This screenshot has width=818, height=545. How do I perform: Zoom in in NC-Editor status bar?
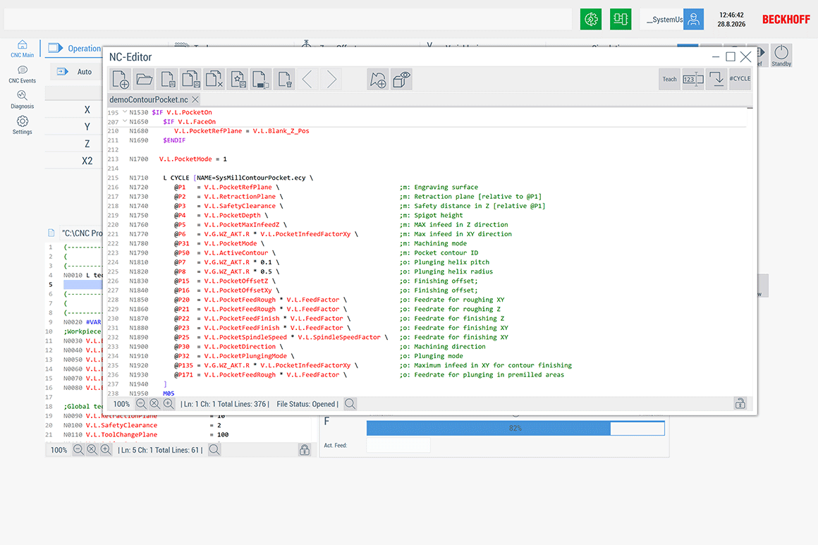tap(168, 404)
